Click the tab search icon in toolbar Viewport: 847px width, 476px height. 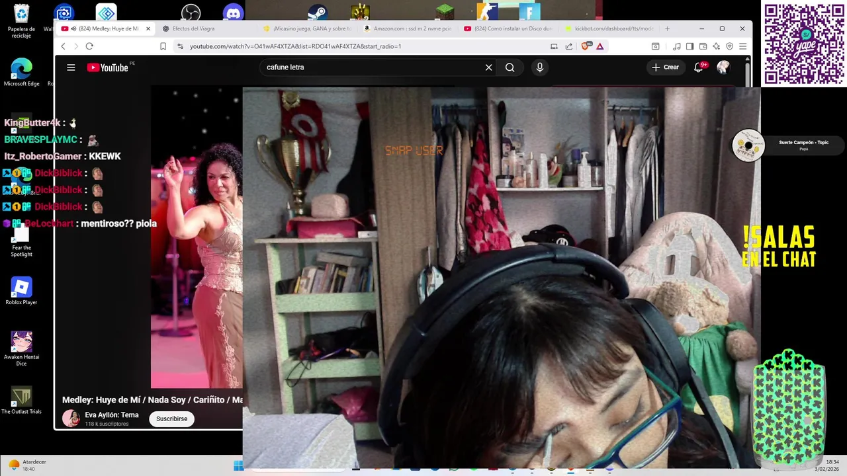point(655,46)
